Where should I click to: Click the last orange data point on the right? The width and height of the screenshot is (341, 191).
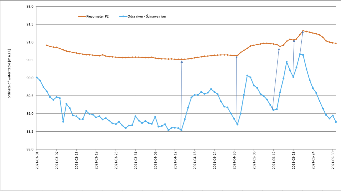point(336,43)
